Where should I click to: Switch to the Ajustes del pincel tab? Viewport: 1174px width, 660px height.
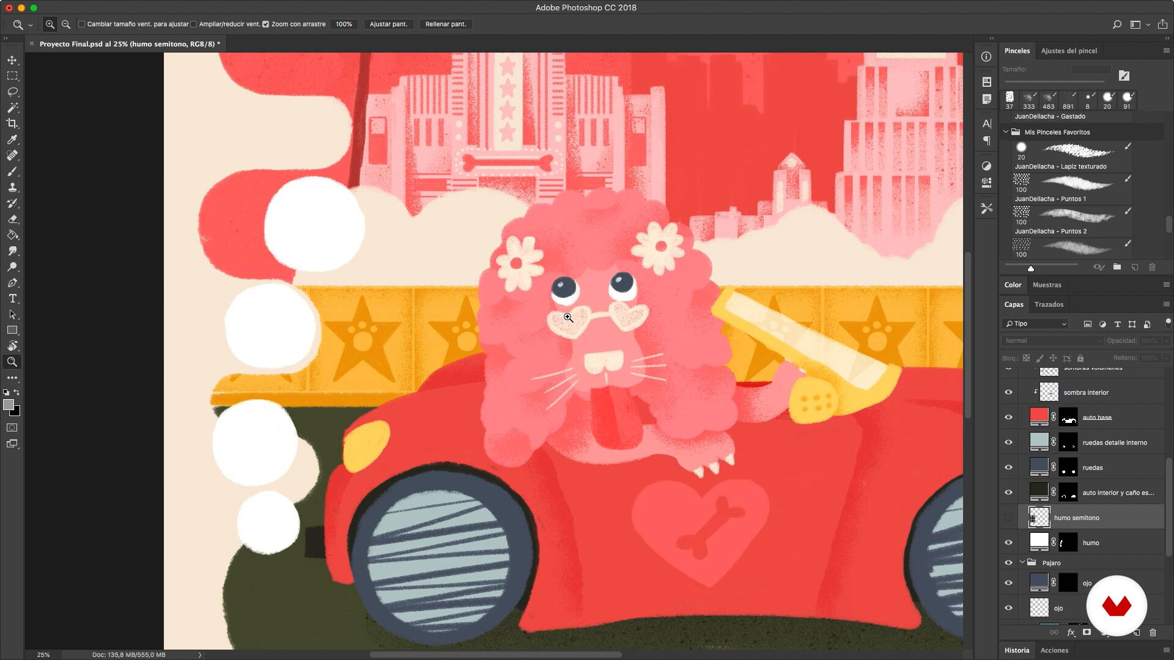pos(1069,51)
